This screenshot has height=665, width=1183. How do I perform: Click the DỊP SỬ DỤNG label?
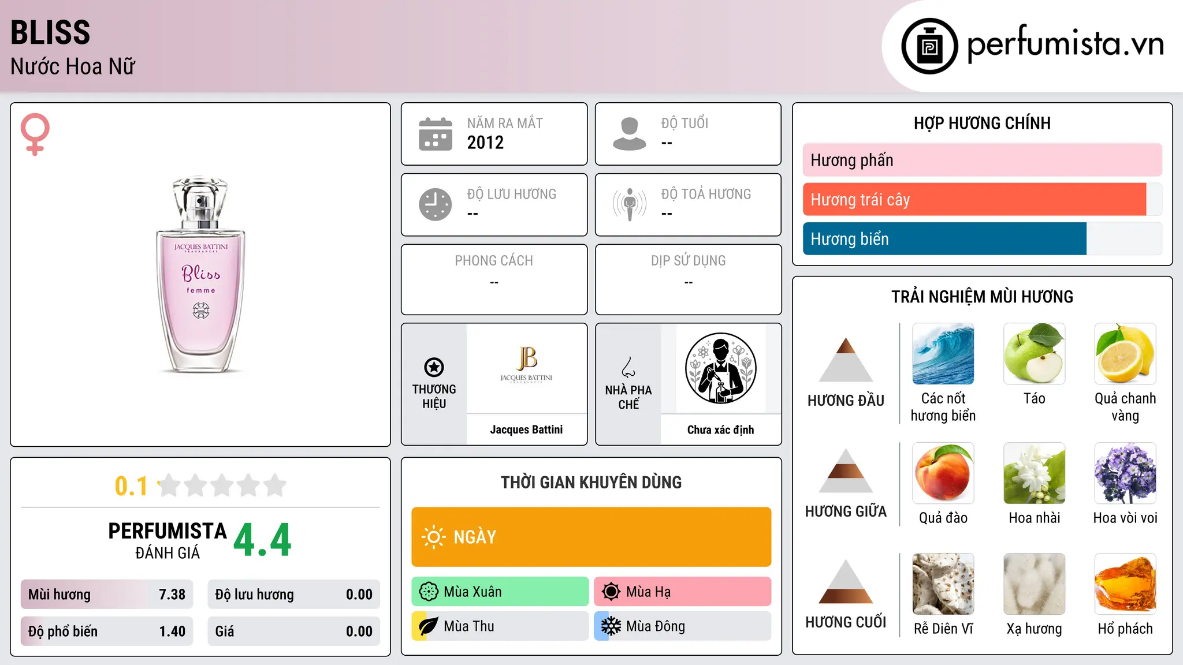coord(688,260)
